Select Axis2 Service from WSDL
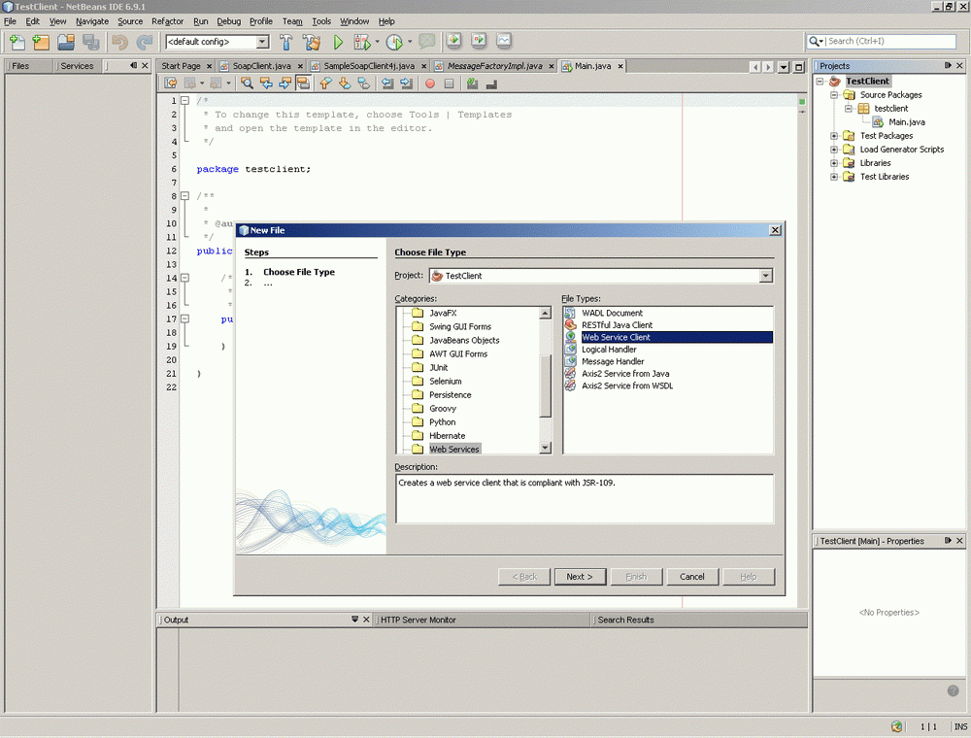 coord(627,386)
